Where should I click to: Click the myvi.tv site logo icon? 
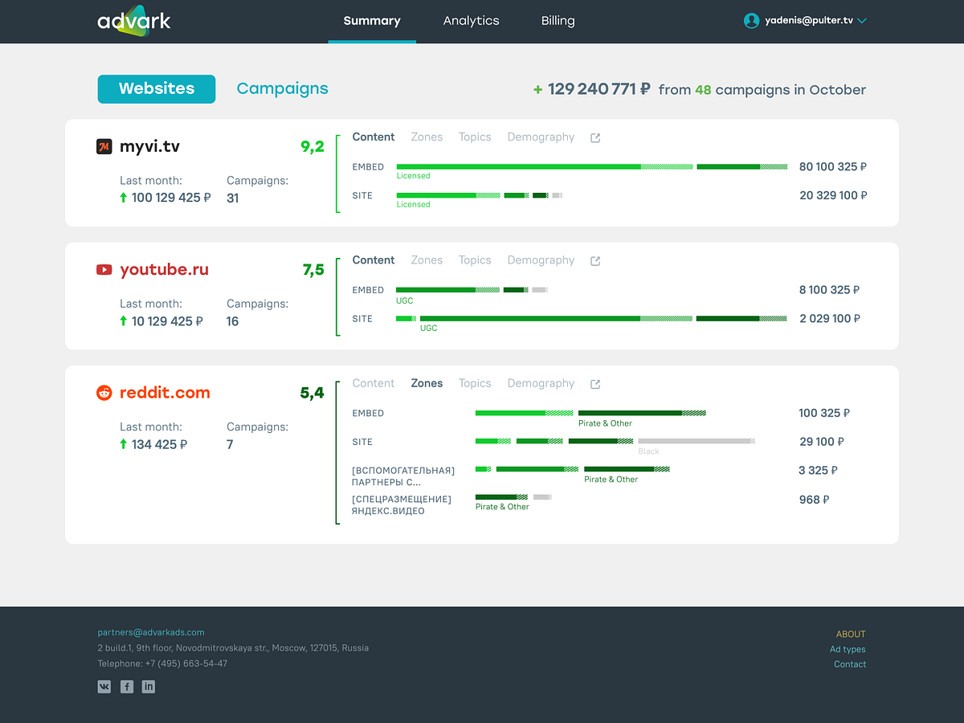104,146
